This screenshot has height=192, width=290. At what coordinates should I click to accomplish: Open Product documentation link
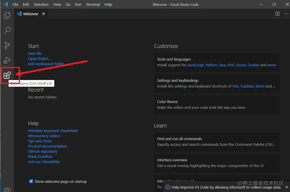(x=48, y=146)
